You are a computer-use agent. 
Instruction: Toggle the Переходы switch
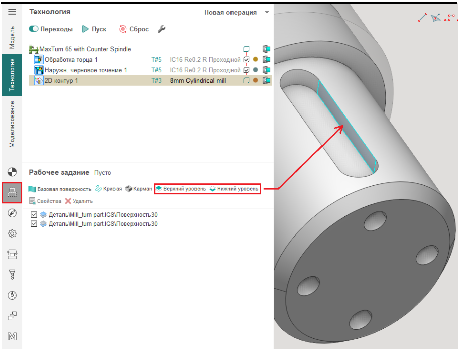point(34,29)
